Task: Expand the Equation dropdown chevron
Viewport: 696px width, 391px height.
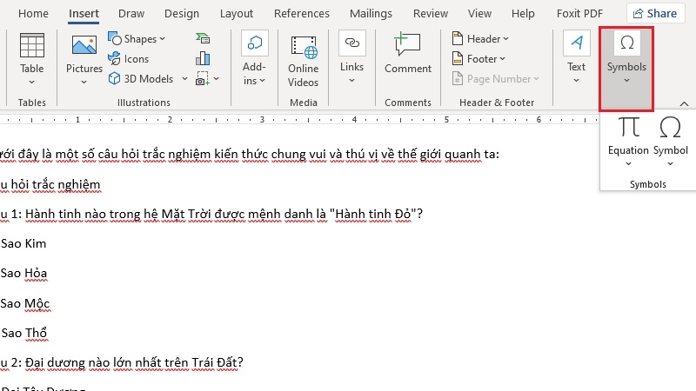Action: coord(628,164)
